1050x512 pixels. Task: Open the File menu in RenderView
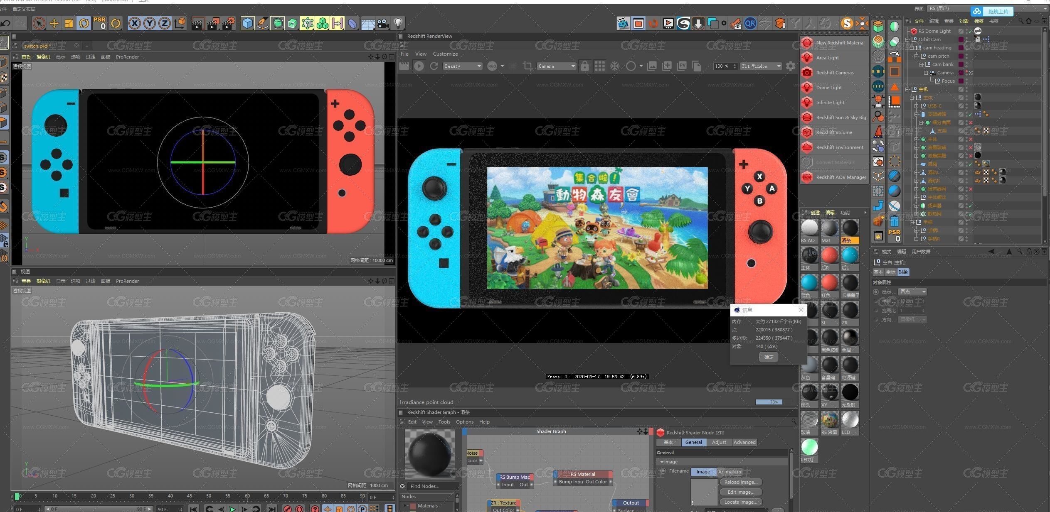(404, 54)
